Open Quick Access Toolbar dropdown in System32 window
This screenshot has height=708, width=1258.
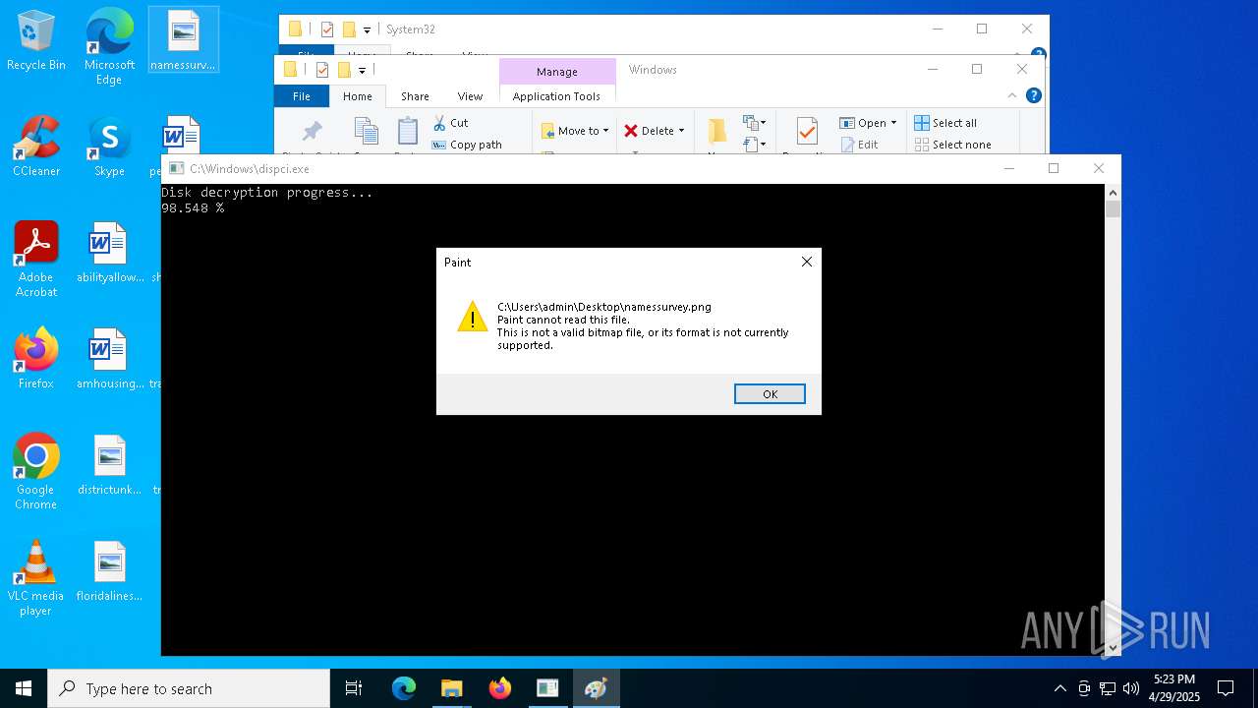tap(367, 29)
